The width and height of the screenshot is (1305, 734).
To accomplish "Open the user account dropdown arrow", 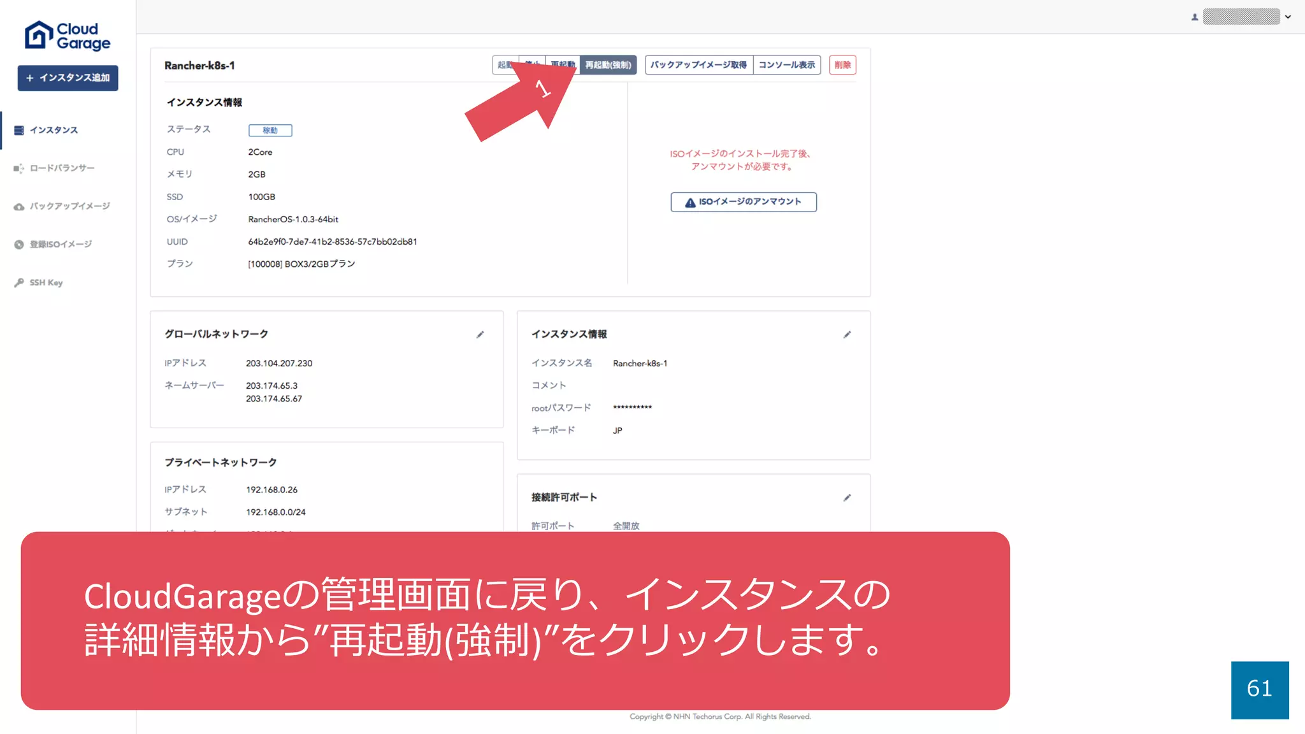I will point(1288,17).
